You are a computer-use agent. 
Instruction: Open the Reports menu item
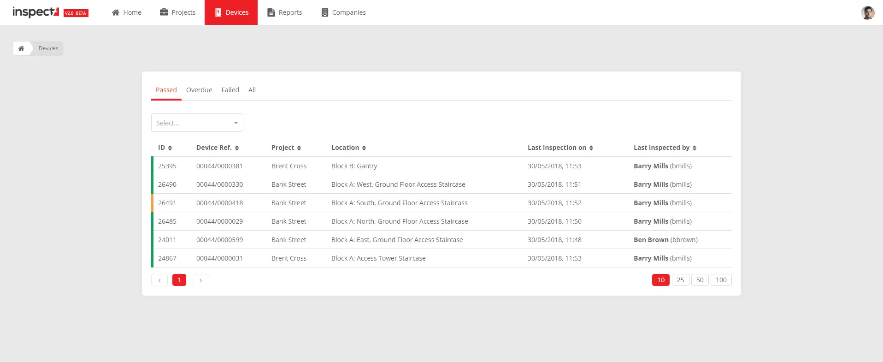pyautogui.click(x=285, y=12)
